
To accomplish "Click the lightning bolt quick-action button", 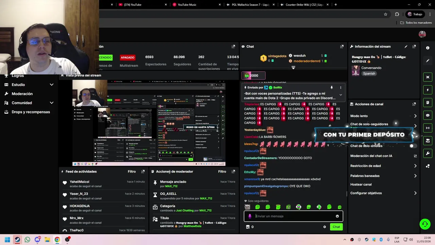I will tap(428, 90).
